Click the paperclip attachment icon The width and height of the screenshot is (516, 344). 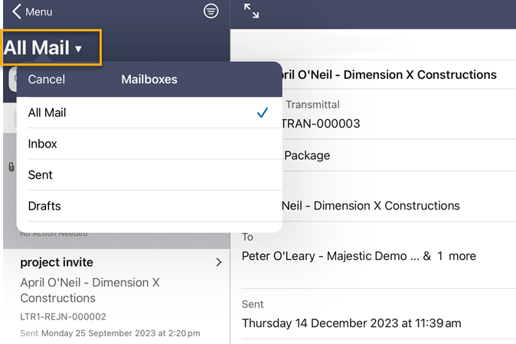tap(11, 167)
